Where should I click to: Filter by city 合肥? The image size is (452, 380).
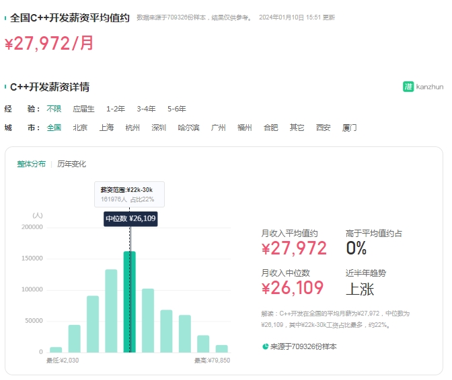click(x=270, y=128)
